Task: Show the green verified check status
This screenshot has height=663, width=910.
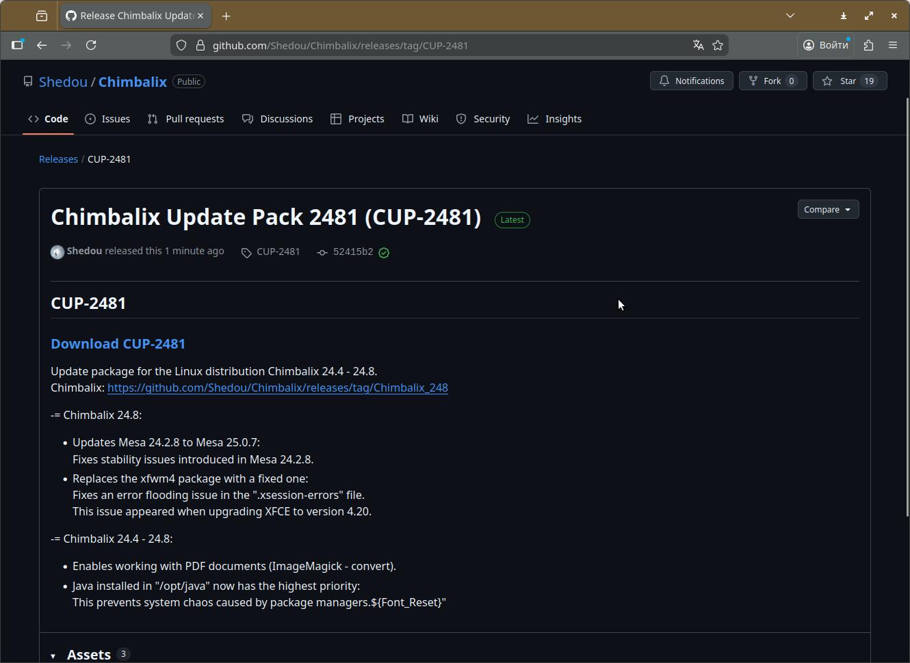Action: (384, 253)
